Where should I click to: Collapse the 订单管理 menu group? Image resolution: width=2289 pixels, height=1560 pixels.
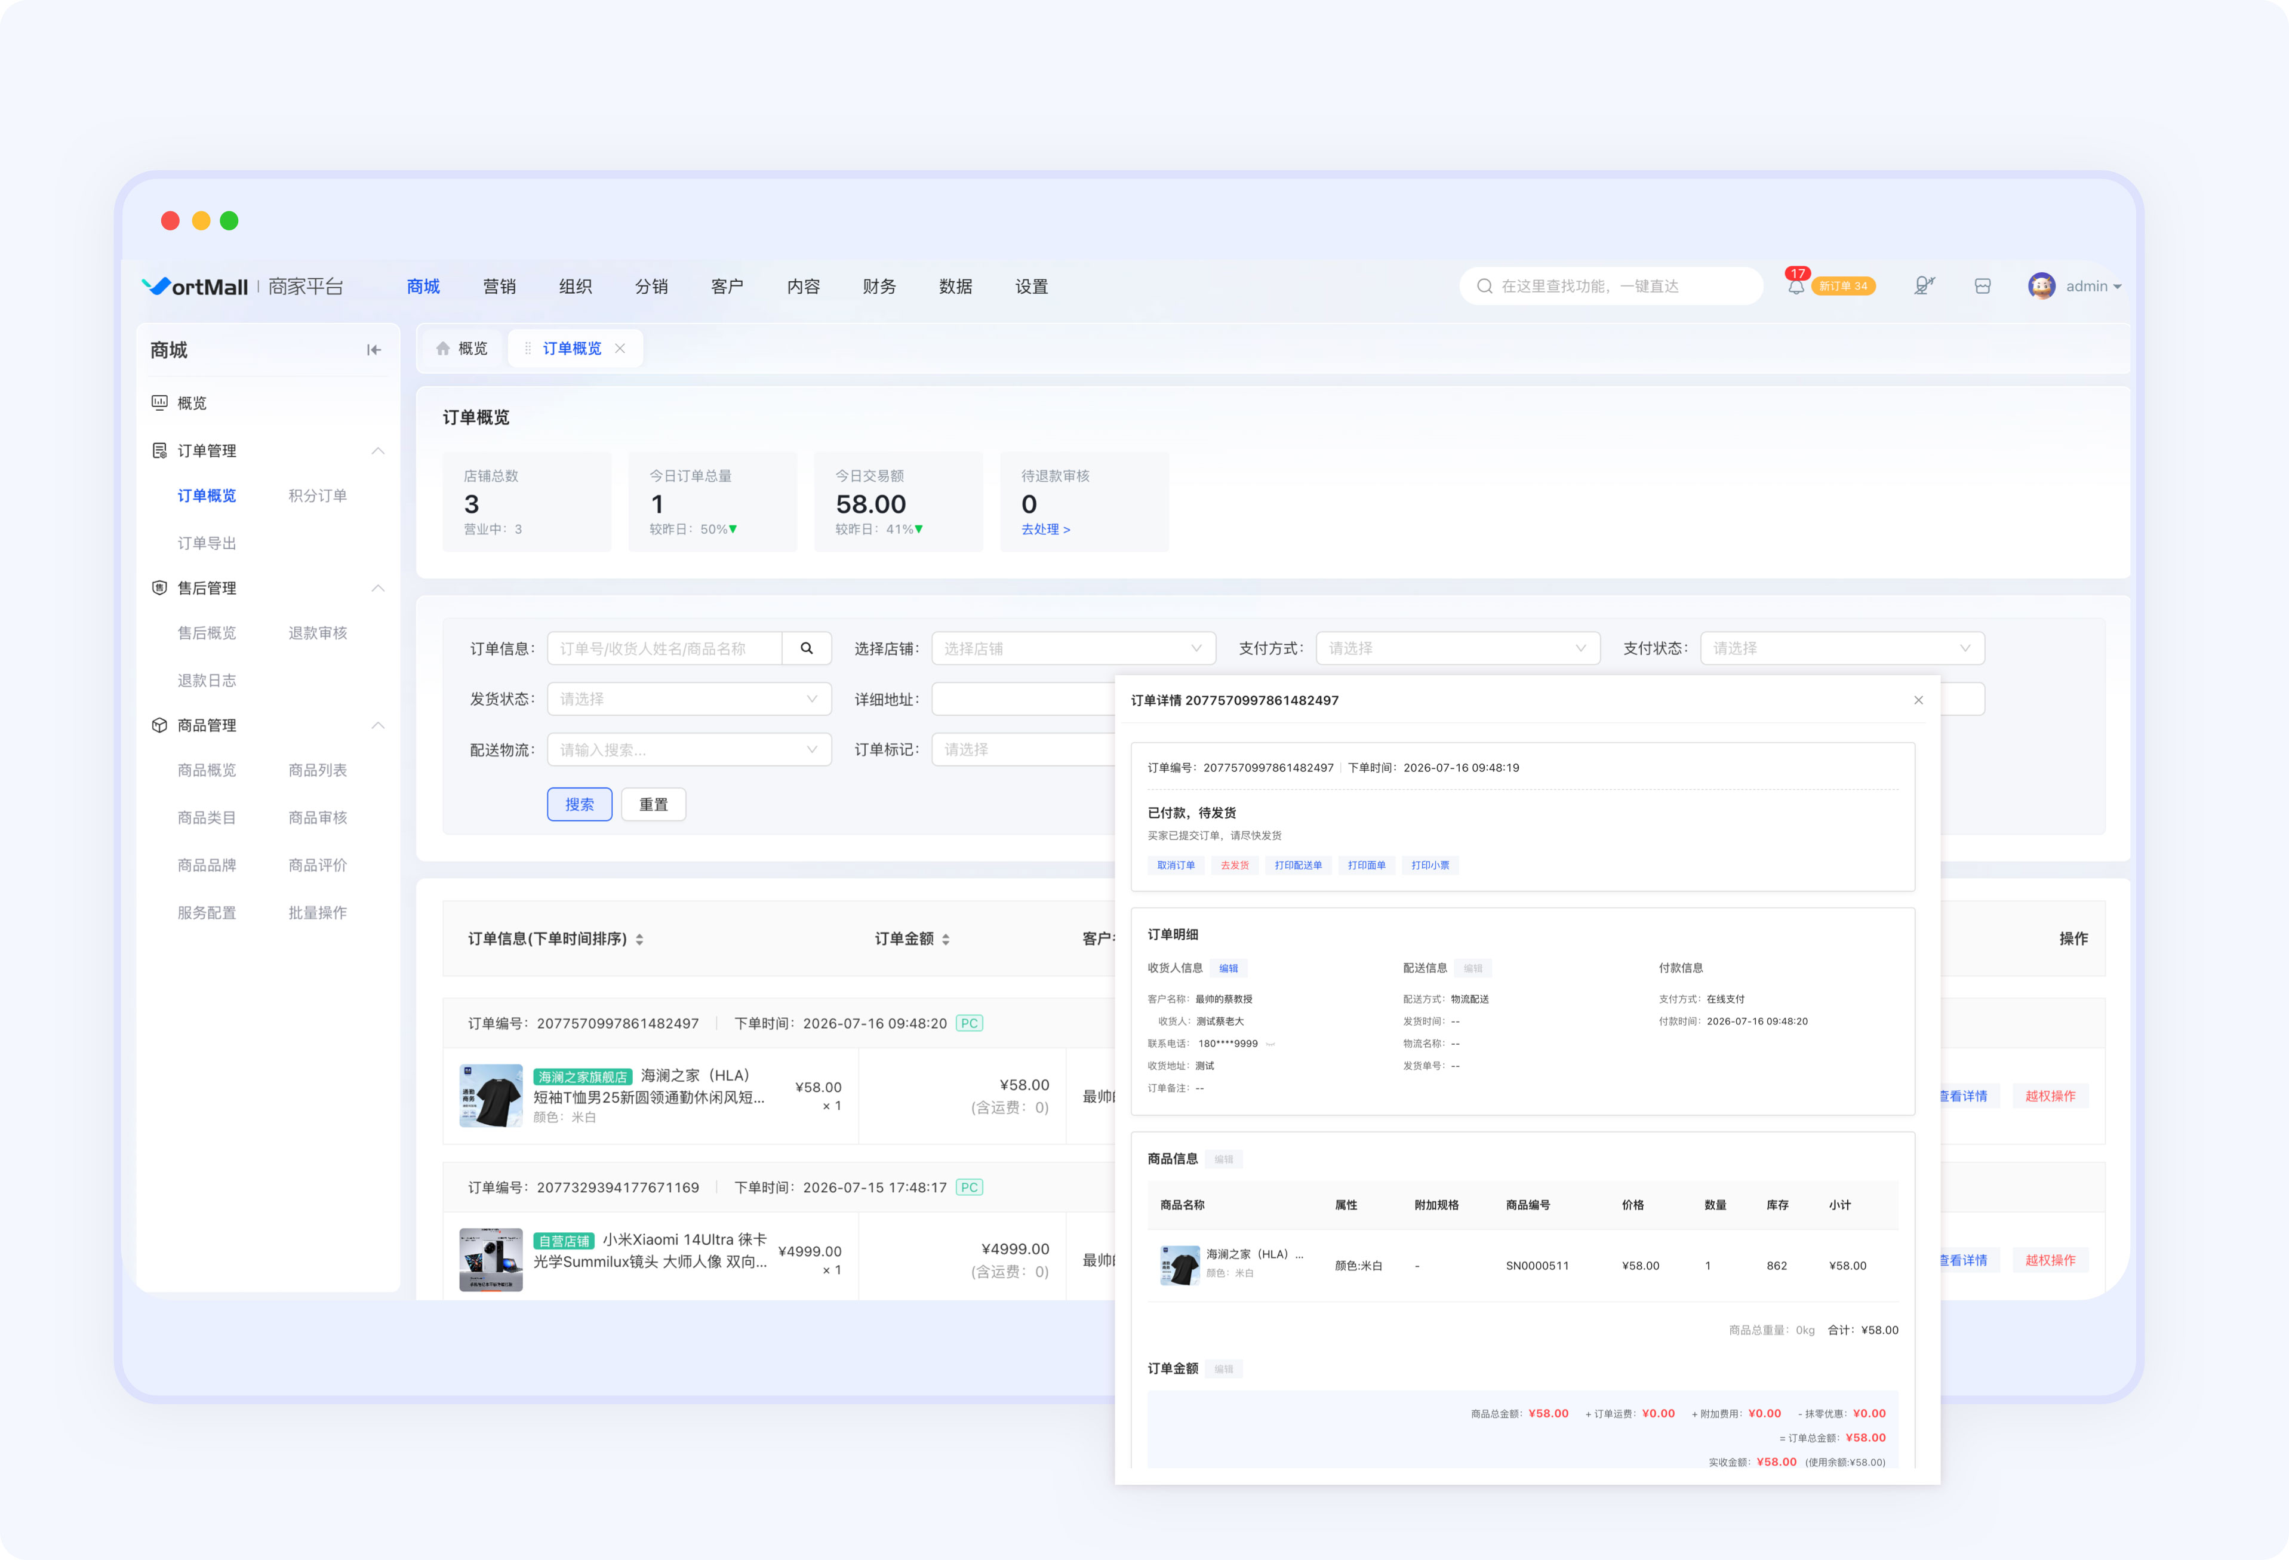(379, 451)
